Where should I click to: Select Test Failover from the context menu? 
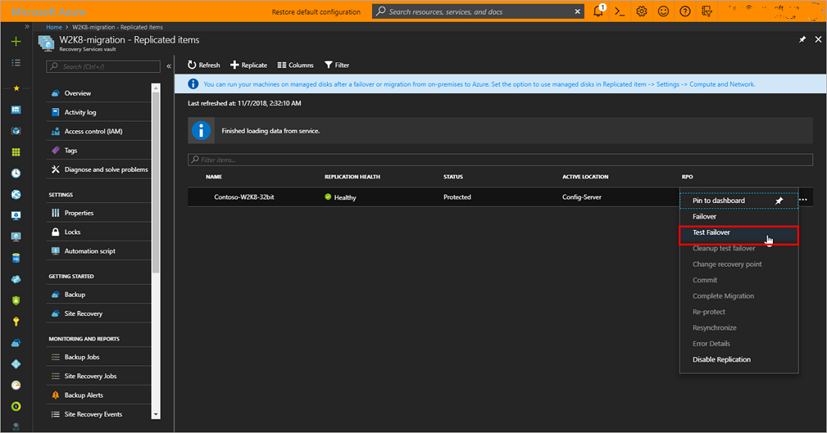click(710, 232)
